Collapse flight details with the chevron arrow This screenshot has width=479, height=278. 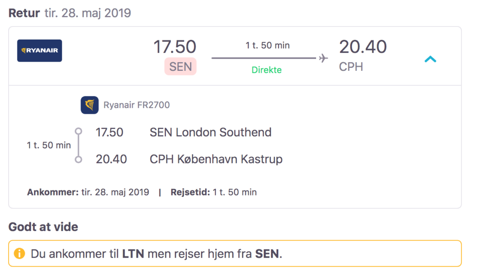coord(430,59)
